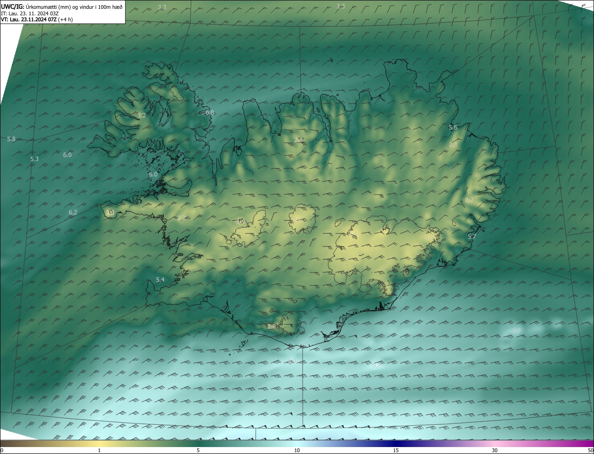The height and width of the screenshot is (454, 594).
Task: Click the '50' tick label on the colorbar
Action: click(x=590, y=450)
